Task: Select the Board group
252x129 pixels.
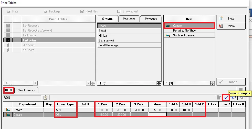Action: (129, 31)
